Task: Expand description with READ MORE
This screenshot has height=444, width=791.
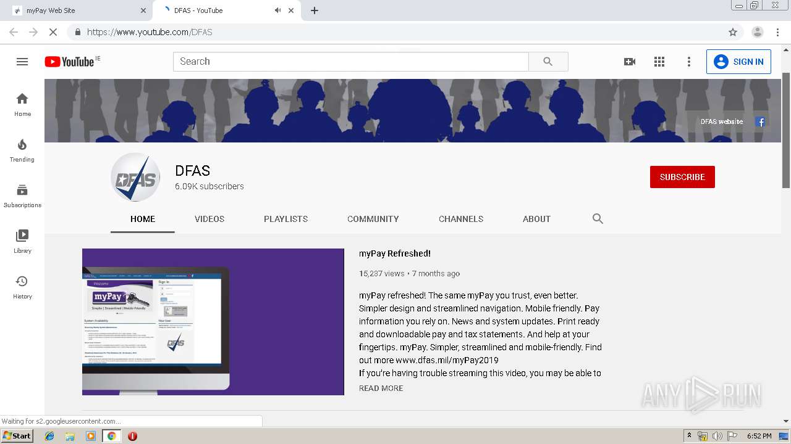Action: pyautogui.click(x=381, y=388)
